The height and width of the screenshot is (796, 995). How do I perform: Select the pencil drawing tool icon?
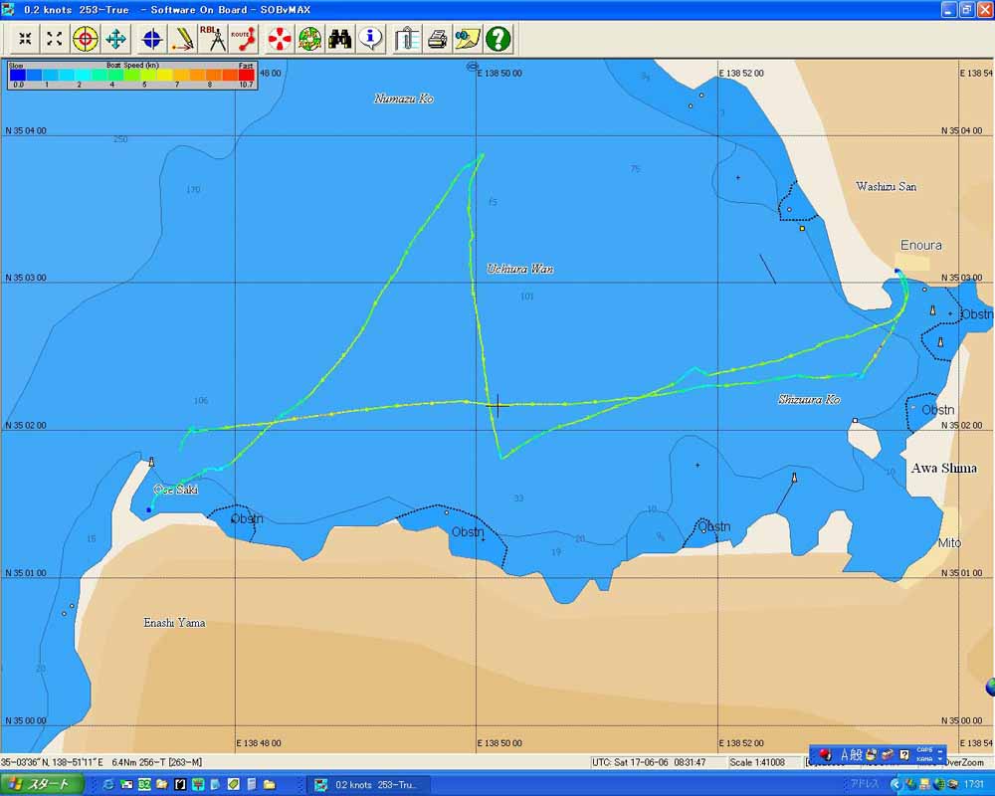pyautogui.click(x=183, y=40)
